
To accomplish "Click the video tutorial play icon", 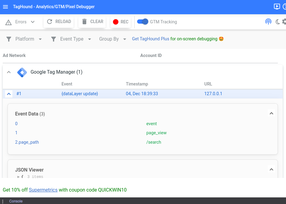I will tap(277, 7).
